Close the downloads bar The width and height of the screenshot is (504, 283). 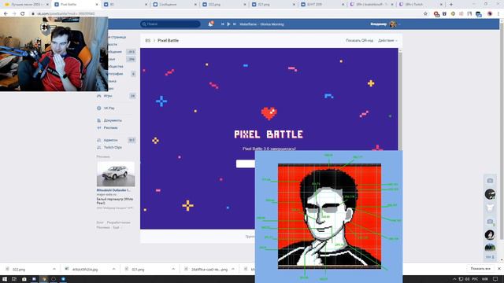(499, 269)
